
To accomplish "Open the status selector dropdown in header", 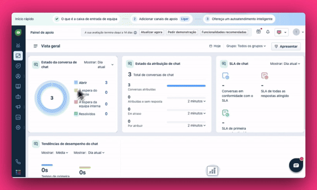I will tap(282, 32).
